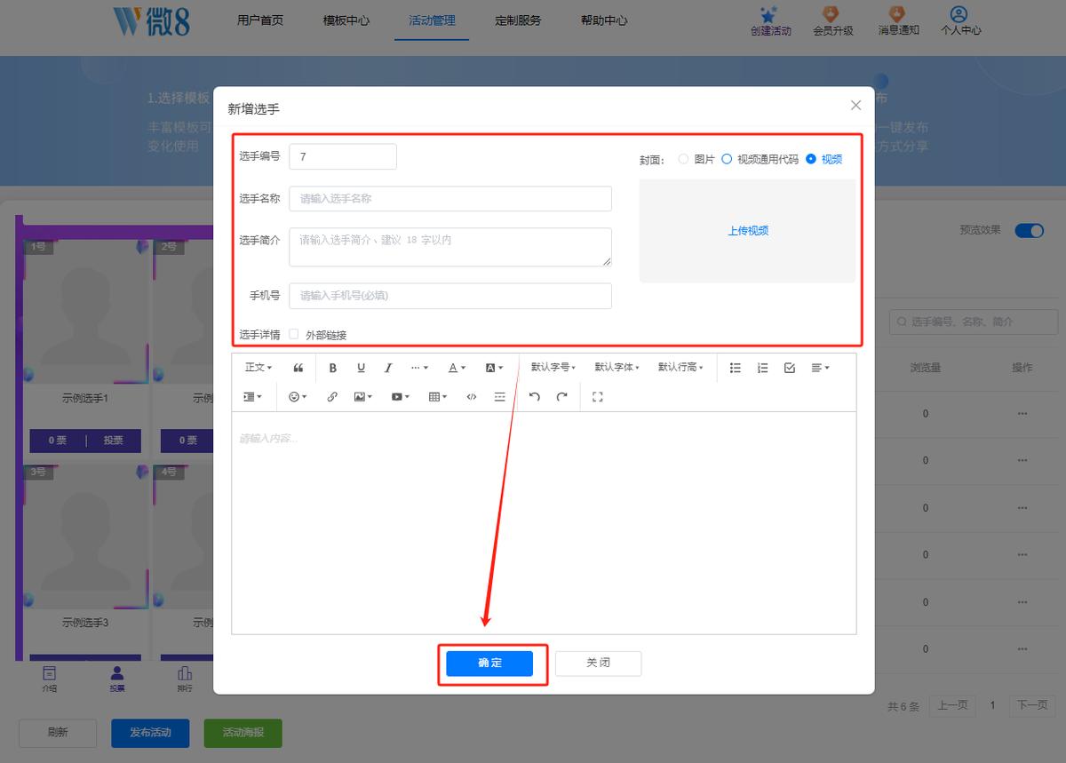The image size is (1066, 763).
Task: Click the 选手名称 input field
Action: [450, 199]
